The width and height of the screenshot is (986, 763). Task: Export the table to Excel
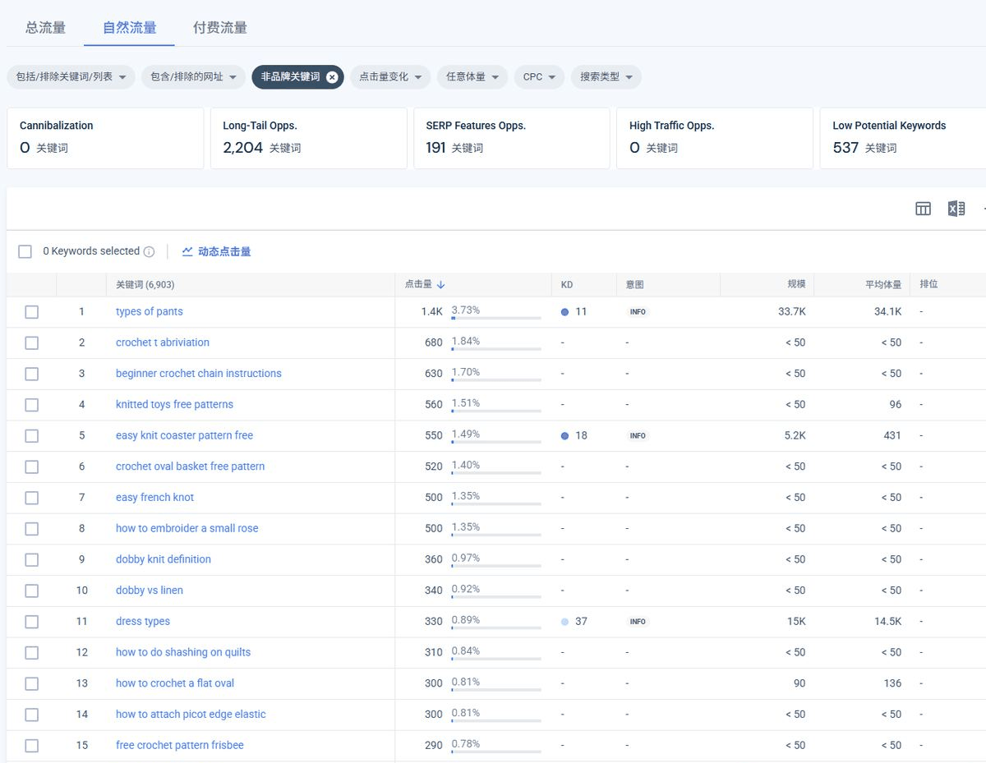click(956, 209)
